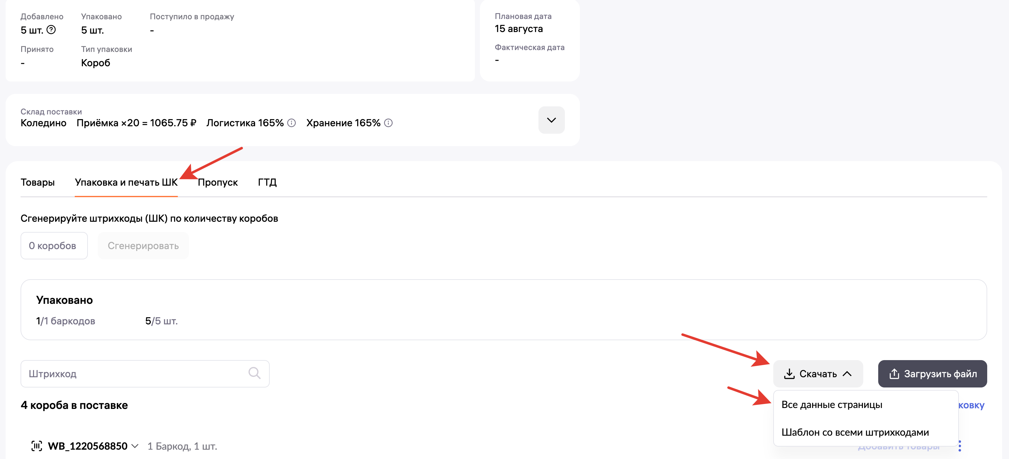Expand the Склад поставки details chevron
This screenshot has width=1009, height=459.
(x=551, y=120)
